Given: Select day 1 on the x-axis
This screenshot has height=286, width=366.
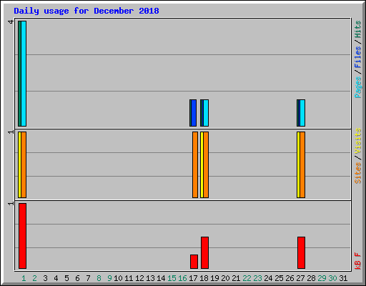Looking at the screenshot, I should [x=24, y=278].
